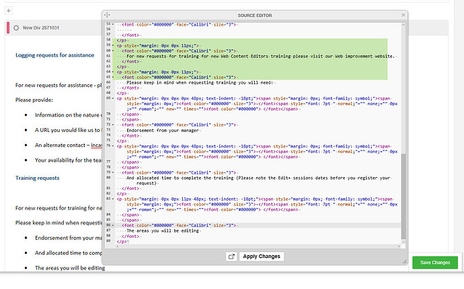The image size is (464, 289).
Task: Click 'SOURCE EDITOR' title text
Action: click(x=255, y=15)
